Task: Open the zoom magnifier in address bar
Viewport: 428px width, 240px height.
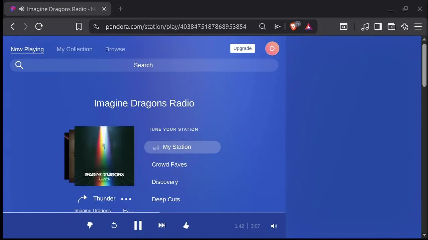Action: pos(262,27)
